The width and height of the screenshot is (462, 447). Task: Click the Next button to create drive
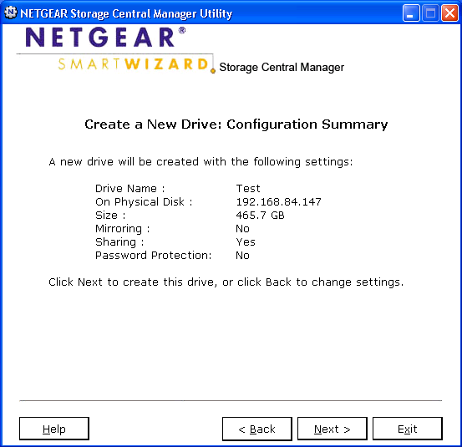(332, 429)
